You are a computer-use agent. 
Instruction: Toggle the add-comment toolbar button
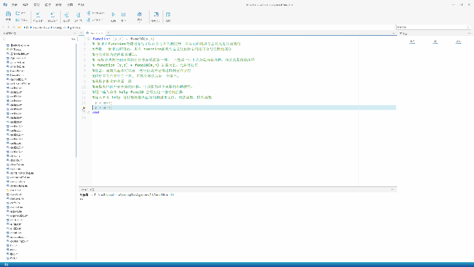coord(38,15)
